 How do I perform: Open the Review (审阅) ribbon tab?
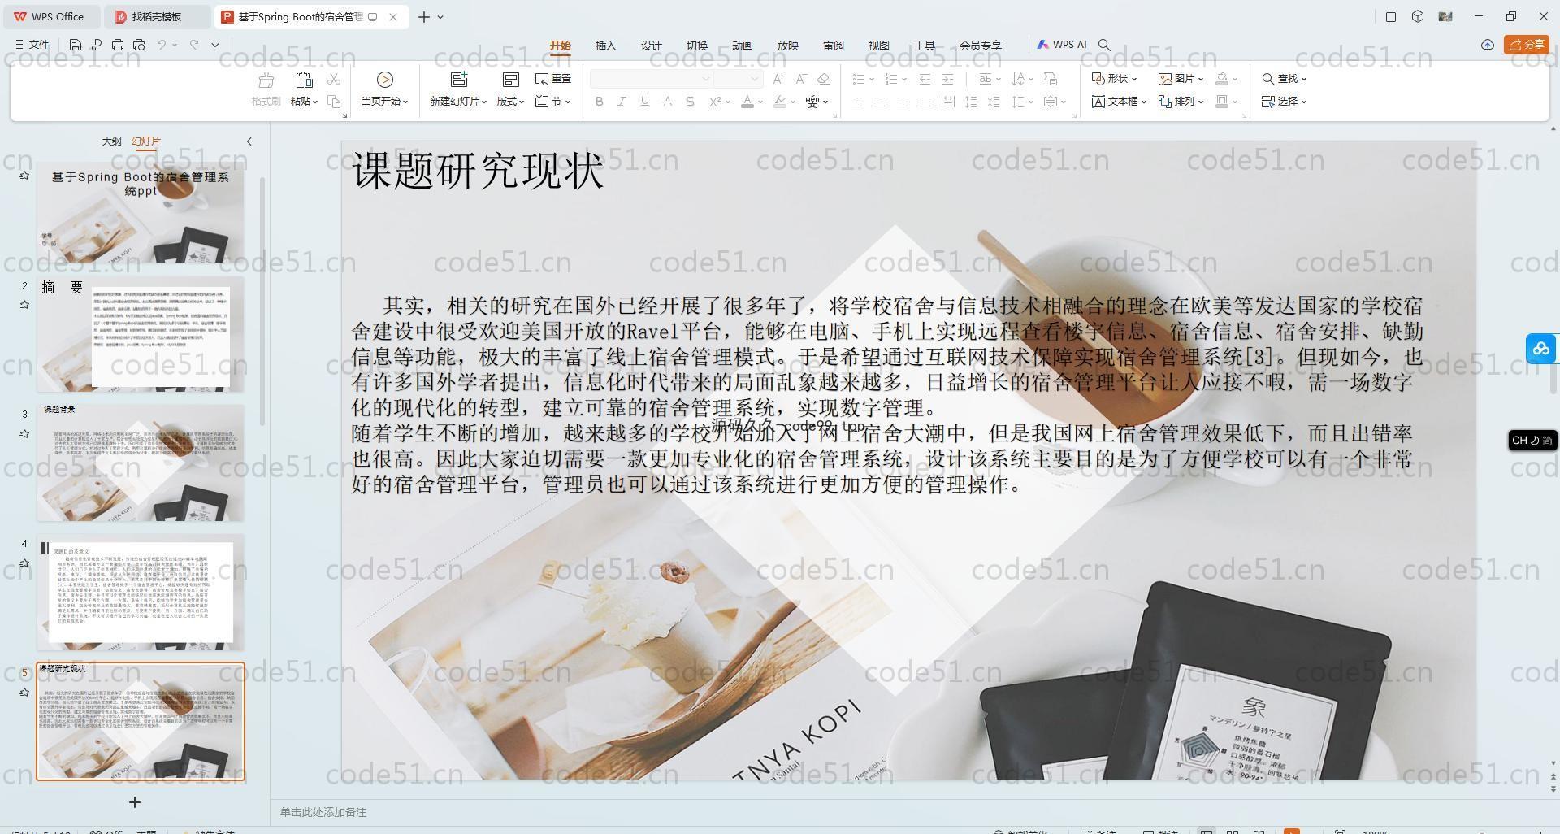[834, 46]
